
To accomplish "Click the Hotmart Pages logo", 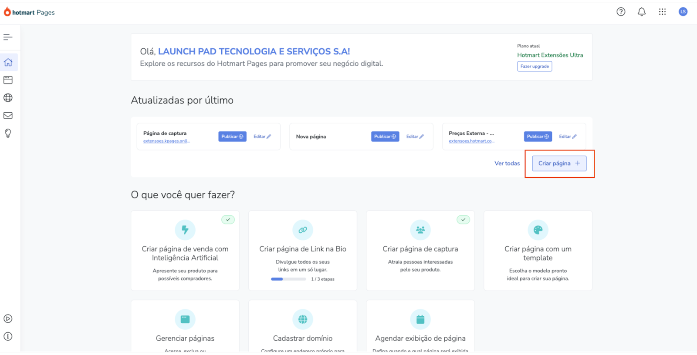I will click(29, 12).
